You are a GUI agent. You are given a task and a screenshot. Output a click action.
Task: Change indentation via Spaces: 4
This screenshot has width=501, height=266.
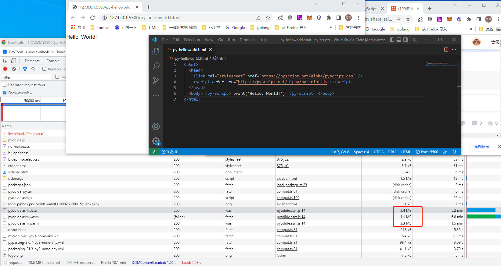pos(361,152)
